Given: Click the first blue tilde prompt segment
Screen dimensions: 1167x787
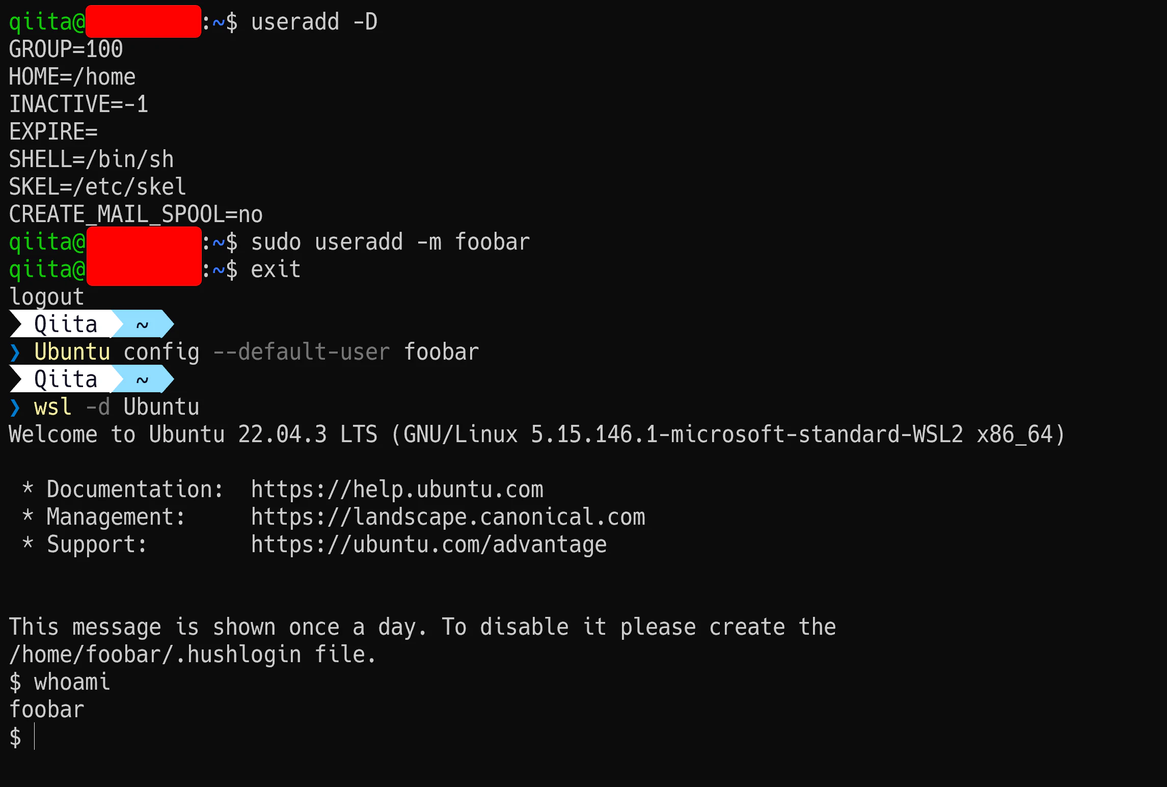Looking at the screenshot, I should click(x=143, y=324).
